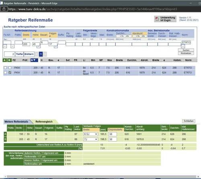Viewport: 201px width, 179px height.
Task: Click the empty Suffix input field
Action: click(x=62, y=42)
